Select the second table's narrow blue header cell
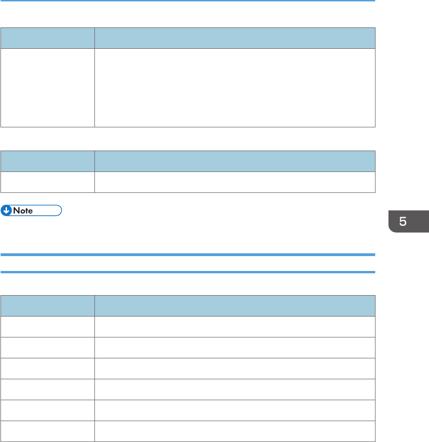The height and width of the screenshot is (442, 429). click(47, 161)
